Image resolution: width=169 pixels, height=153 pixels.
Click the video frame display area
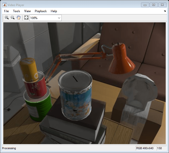[84, 83]
